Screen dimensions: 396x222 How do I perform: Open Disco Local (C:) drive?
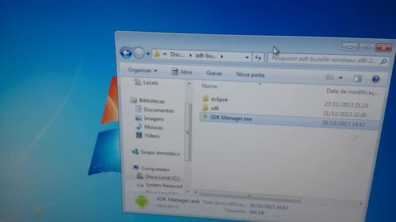click(x=162, y=178)
